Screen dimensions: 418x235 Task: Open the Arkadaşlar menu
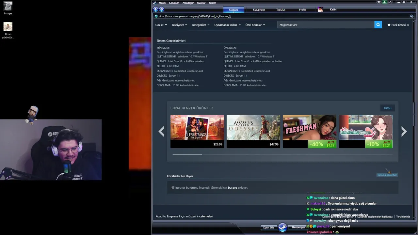click(x=188, y=3)
